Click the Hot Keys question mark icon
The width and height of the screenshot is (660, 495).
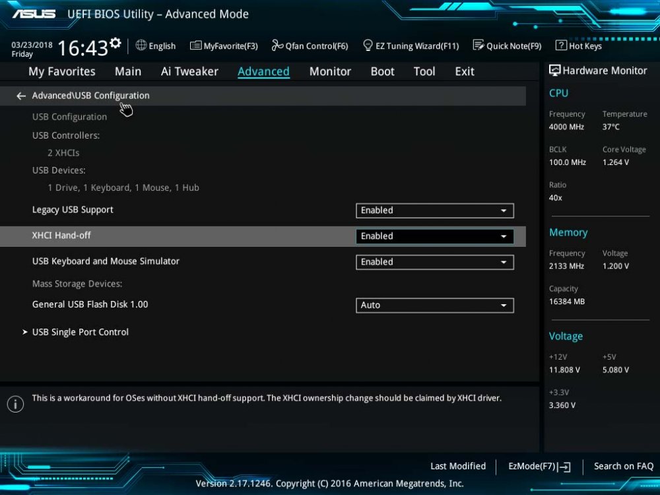coord(560,45)
